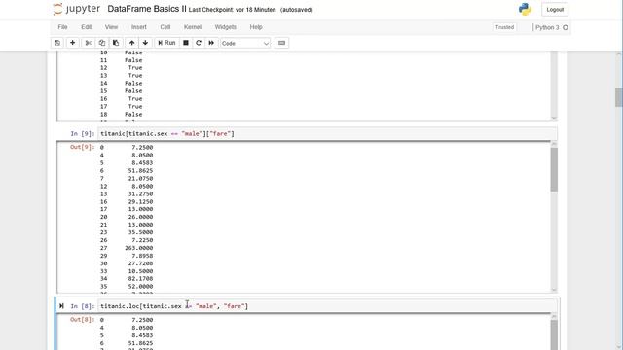The image size is (623, 350).
Task: Click the Python 3 kernel status circle
Action: tap(566, 27)
